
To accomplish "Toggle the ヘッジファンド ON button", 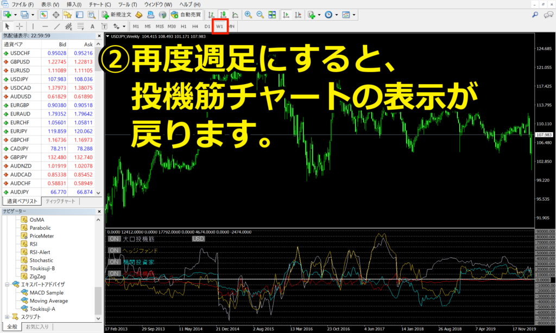I will point(114,251).
